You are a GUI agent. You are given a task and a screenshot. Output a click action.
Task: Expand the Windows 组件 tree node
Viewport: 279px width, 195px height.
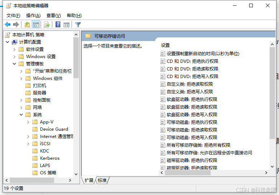point(21,78)
